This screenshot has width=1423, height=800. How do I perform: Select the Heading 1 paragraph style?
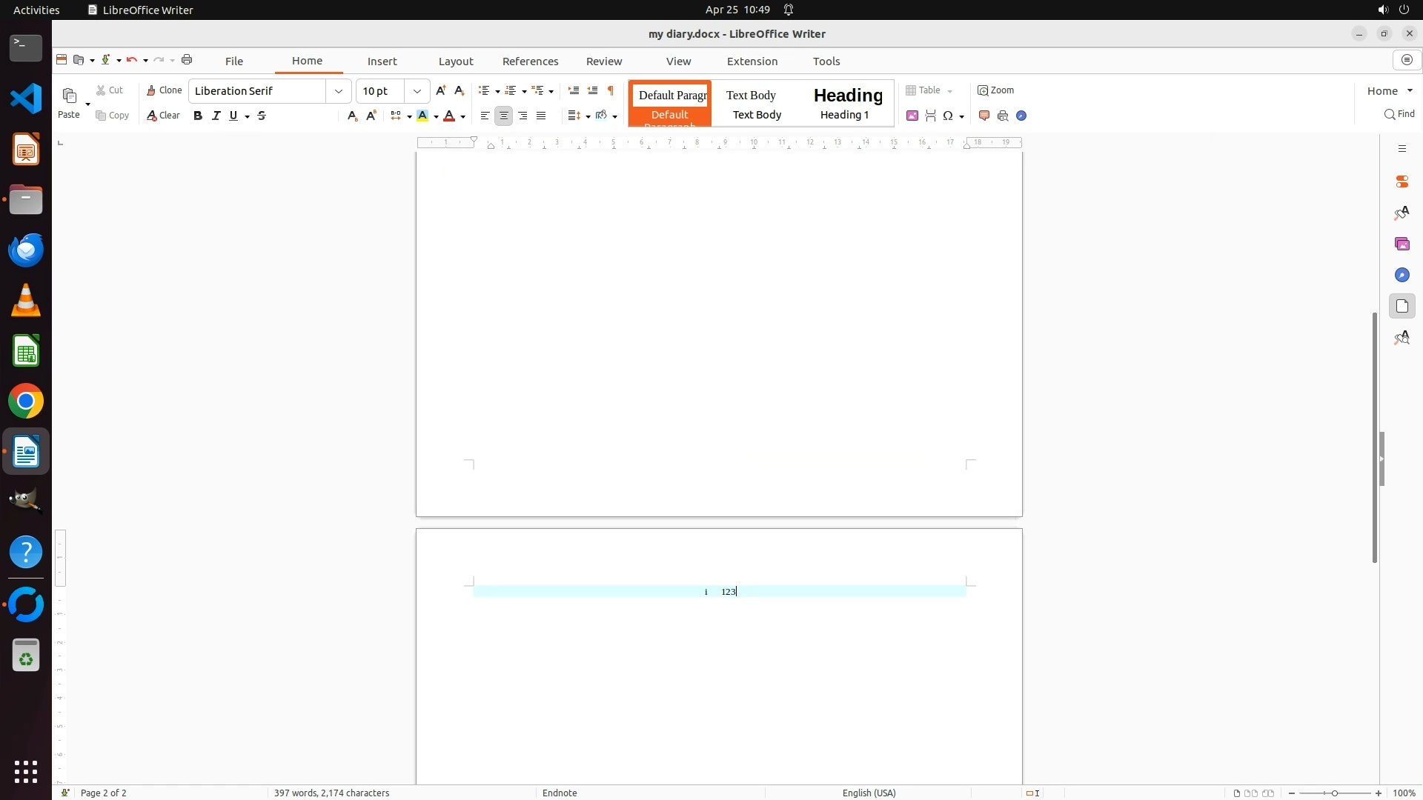click(847, 103)
